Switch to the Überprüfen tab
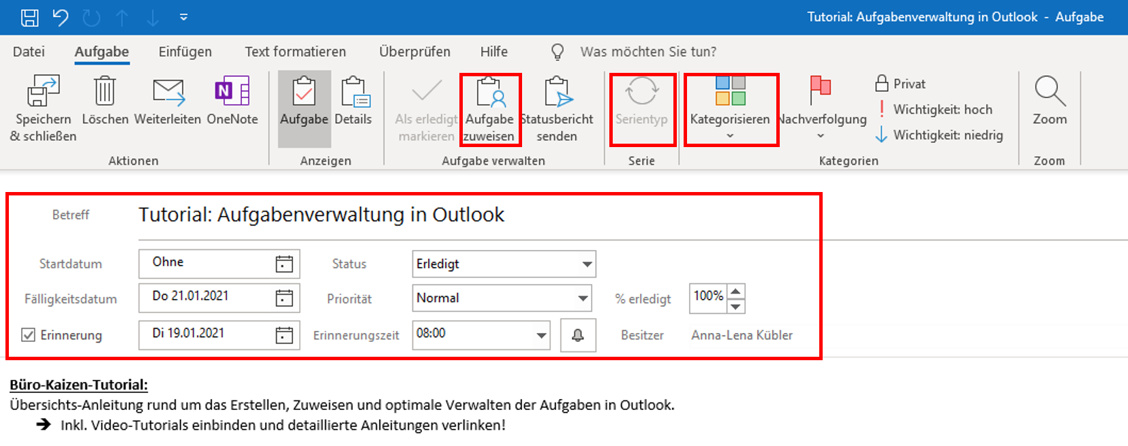Screen dimensions: 1128x446 (414, 52)
